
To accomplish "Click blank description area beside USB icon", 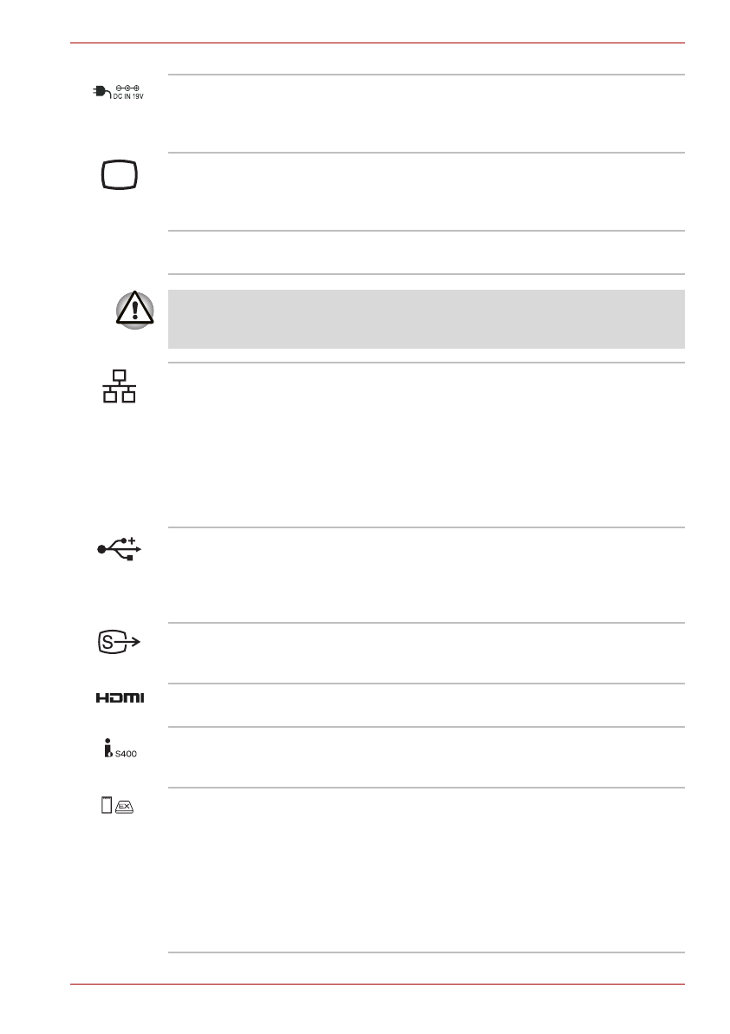I will pos(425,574).
